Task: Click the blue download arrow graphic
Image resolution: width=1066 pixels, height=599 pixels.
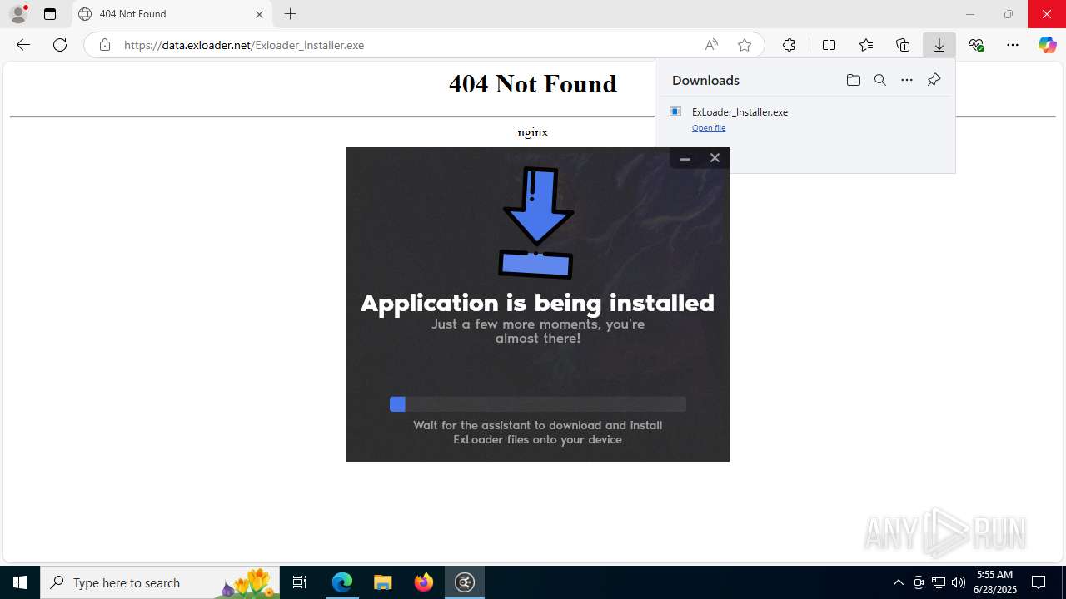Action: (537, 222)
